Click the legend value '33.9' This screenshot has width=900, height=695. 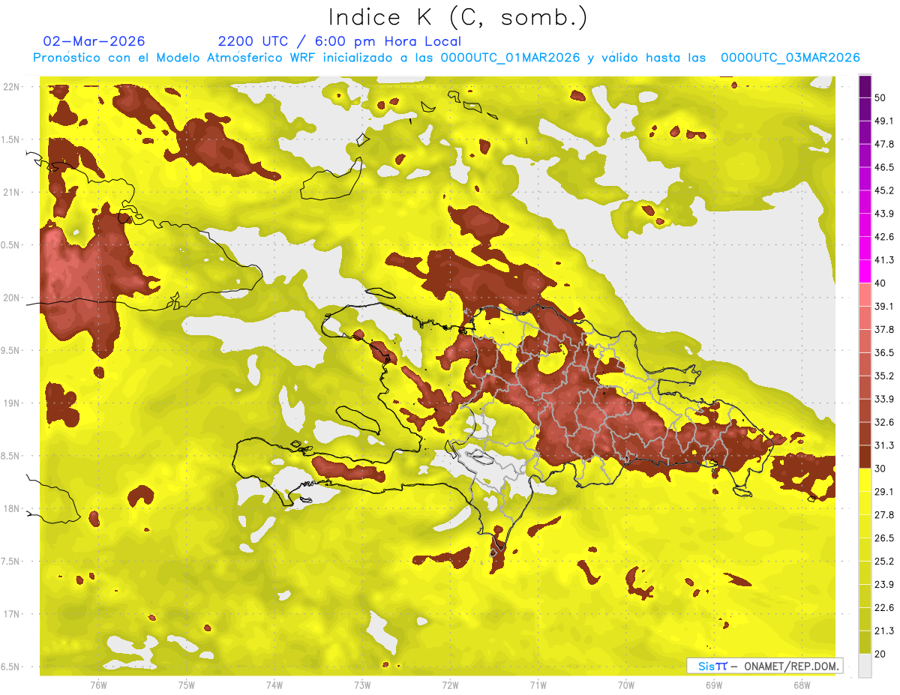(885, 399)
